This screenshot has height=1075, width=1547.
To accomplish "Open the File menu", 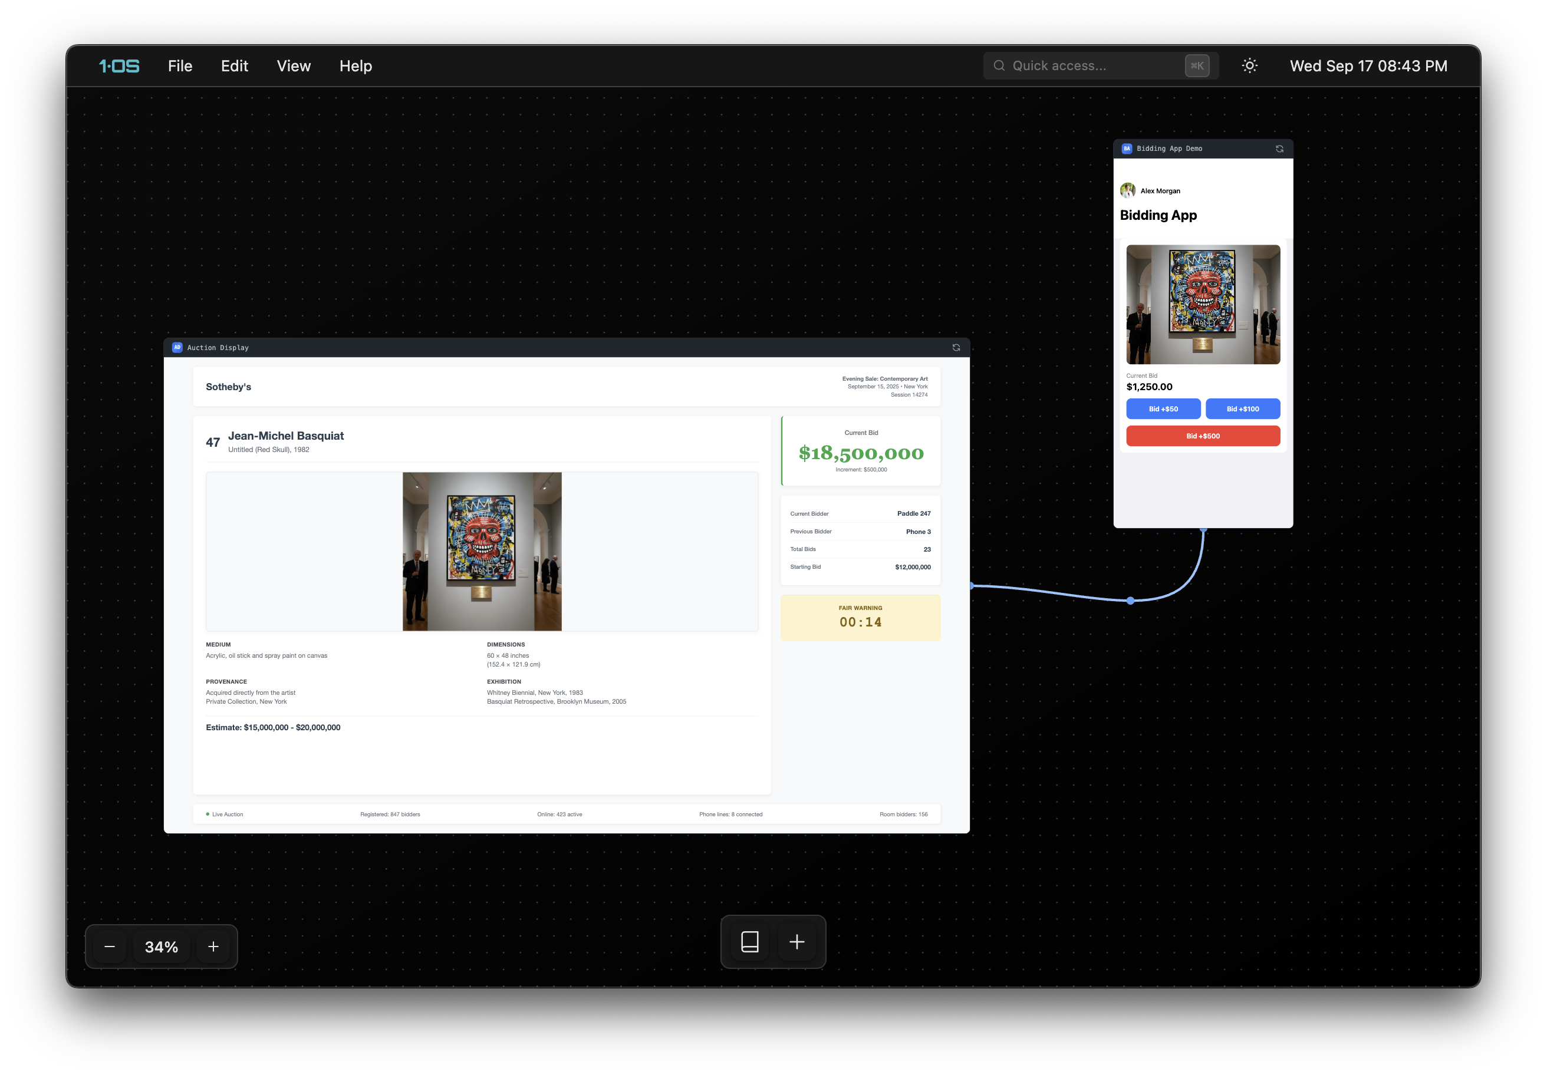I will [x=180, y=66].
